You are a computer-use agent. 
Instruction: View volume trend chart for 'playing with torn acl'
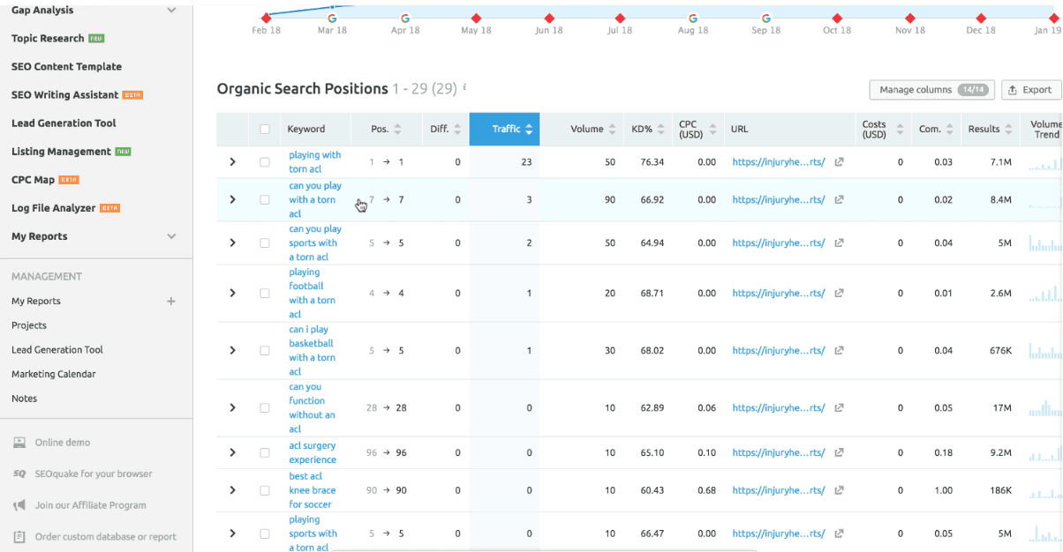(1045, 163)
